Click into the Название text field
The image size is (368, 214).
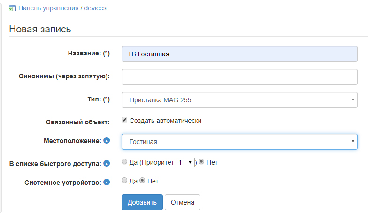(x=239, y=54)
